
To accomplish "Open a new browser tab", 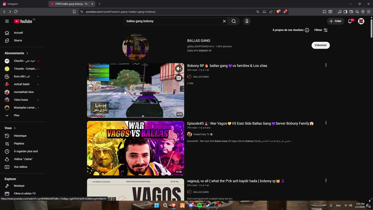I will click(x=99, y=4).
